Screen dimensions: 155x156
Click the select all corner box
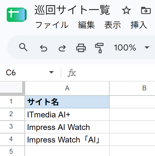click(x=11, y=88)
